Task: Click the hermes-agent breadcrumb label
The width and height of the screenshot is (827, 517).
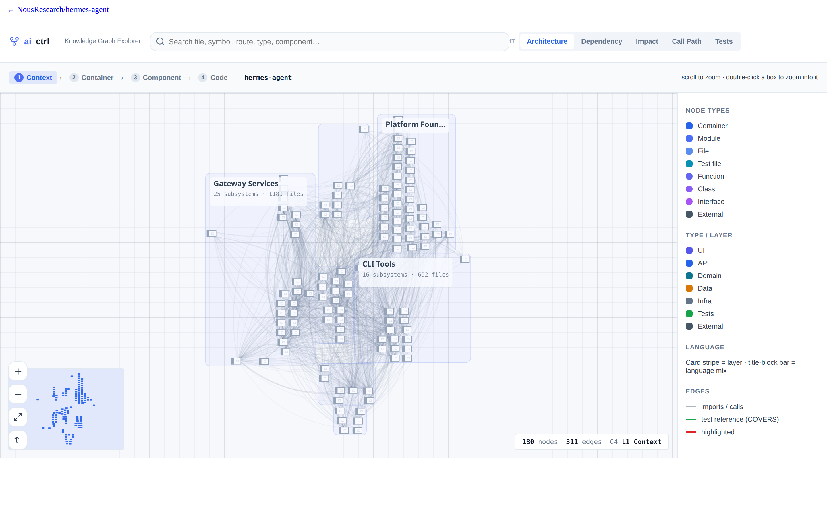Action: [268, 78]
